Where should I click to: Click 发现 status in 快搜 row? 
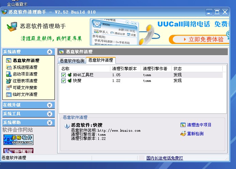click(x=178, y=81)
